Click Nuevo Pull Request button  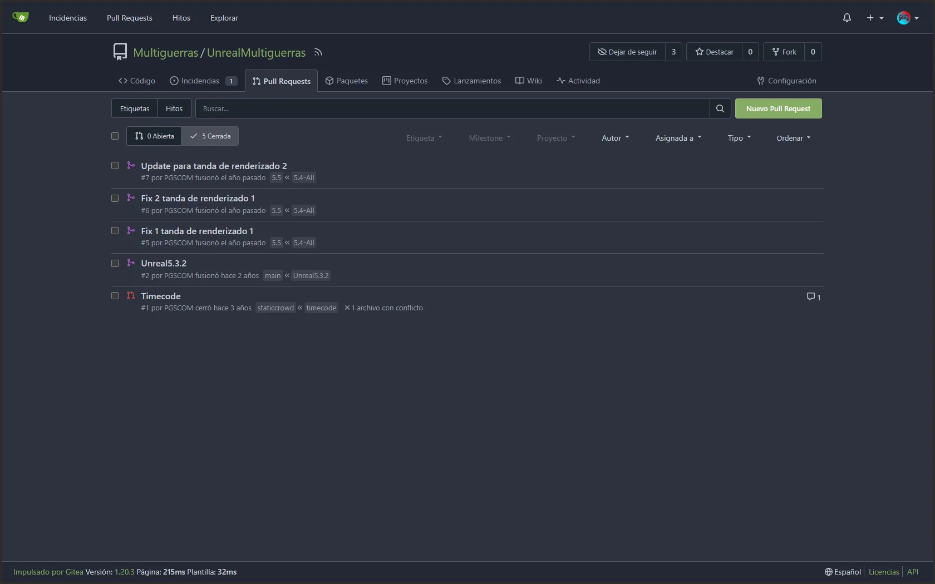point(778,108)
